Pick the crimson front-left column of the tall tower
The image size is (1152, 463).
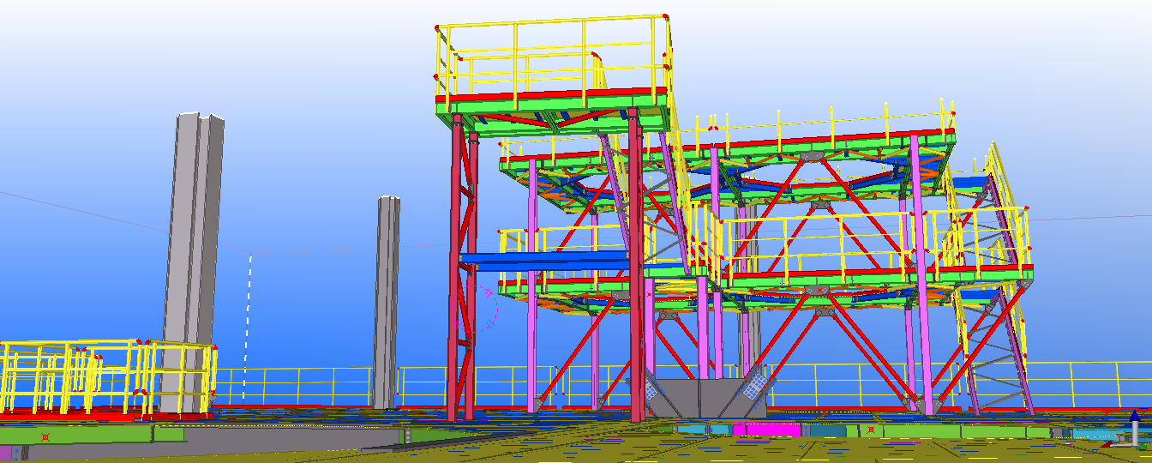(457, 268)
